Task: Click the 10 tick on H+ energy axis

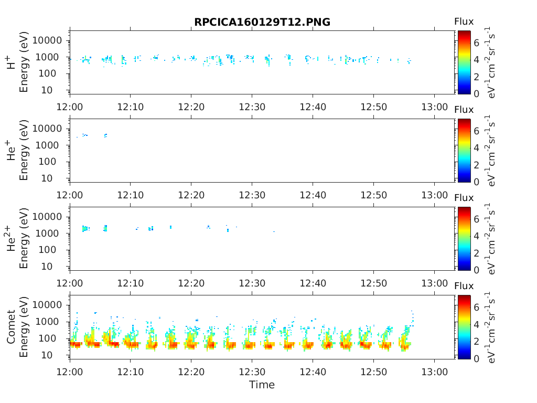Action: (x=47, y=90)
